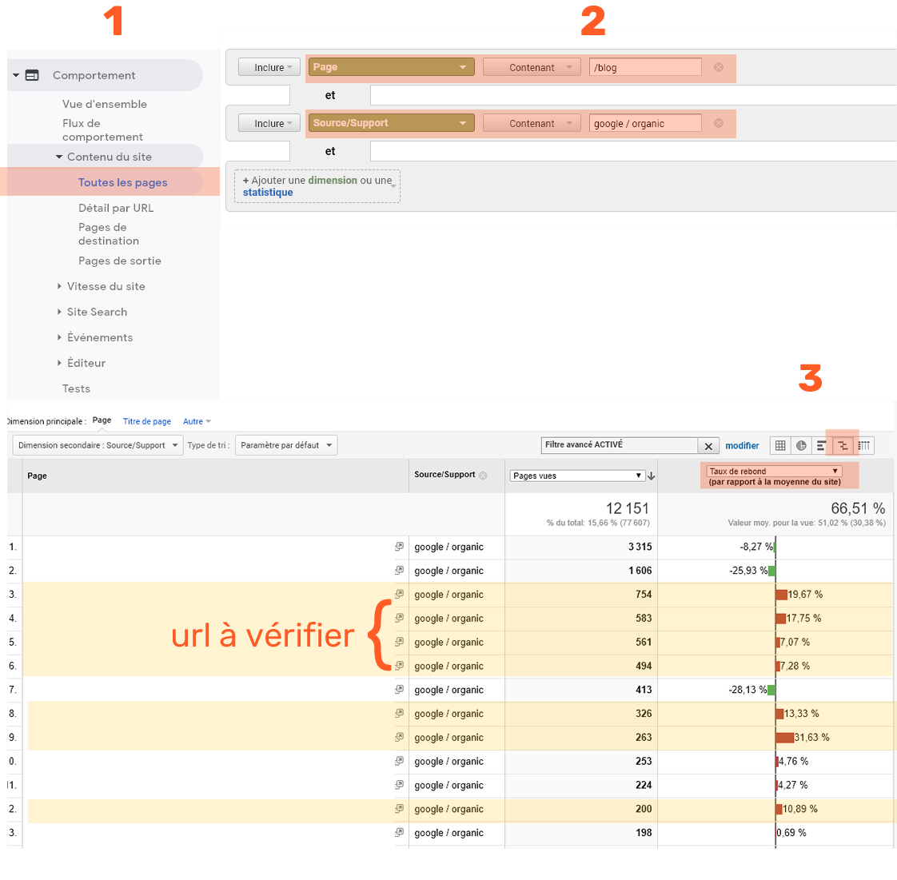Viewport: 897px width, 880px height.
Task: Click the total pages vues value 12 151
Action: tap(628, 508)
